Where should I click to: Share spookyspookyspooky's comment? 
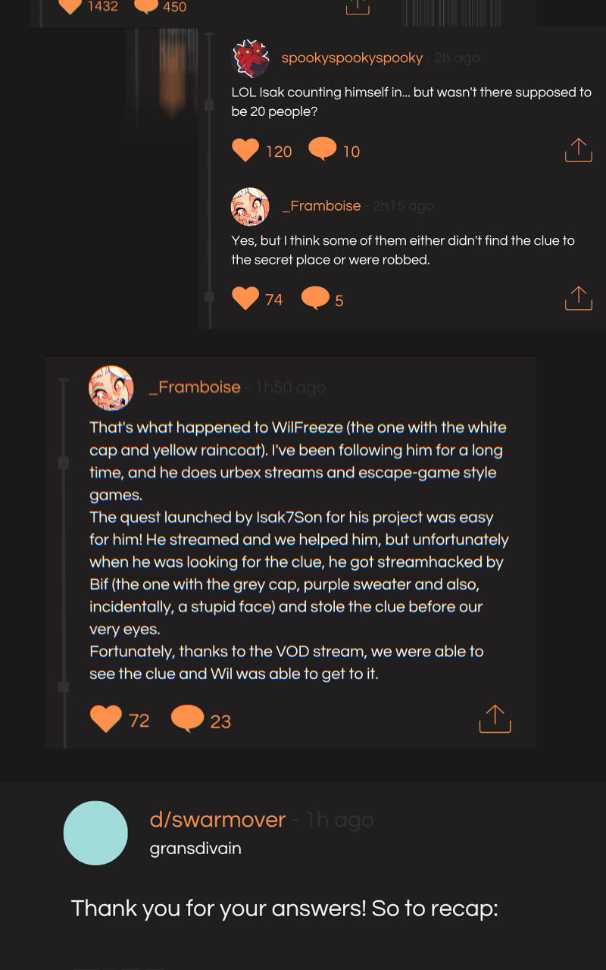578,149
